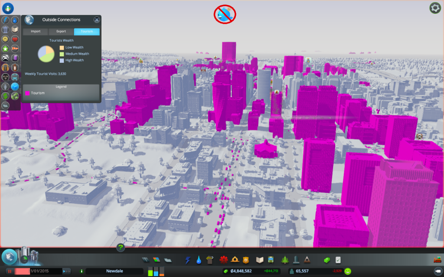Click the date progress bar reading 01/2015

[x=38, y=271]
